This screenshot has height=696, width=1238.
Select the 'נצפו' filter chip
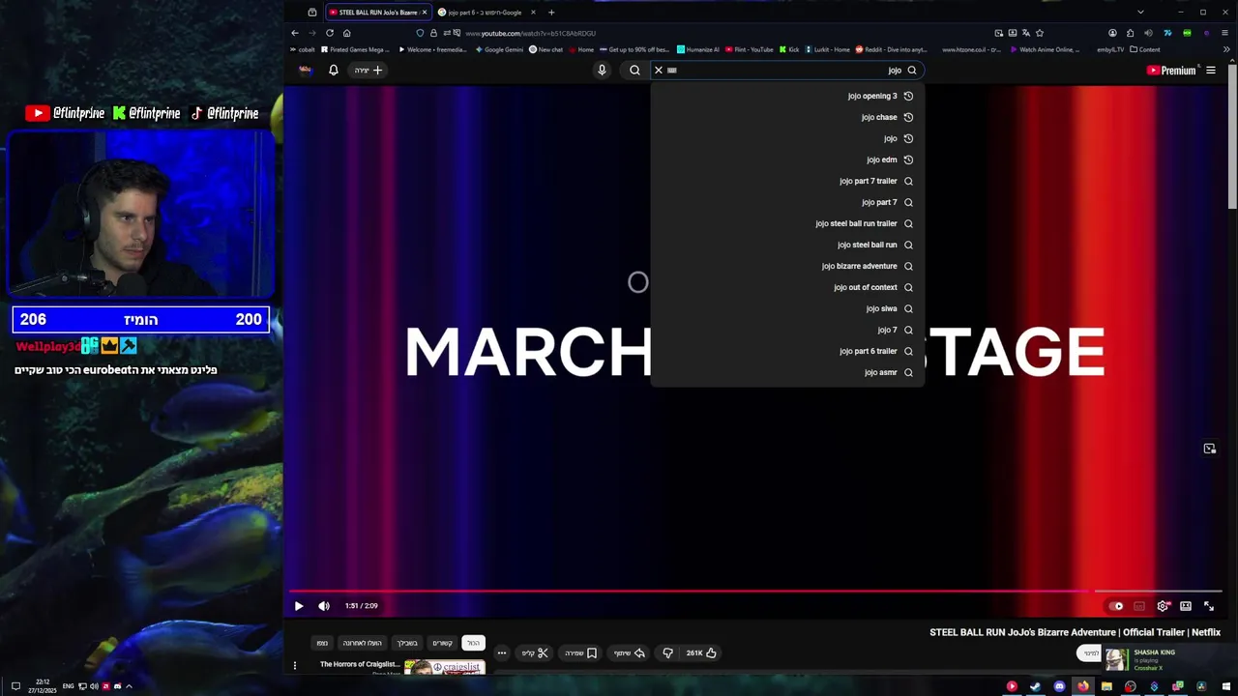[x=322, y=643]
